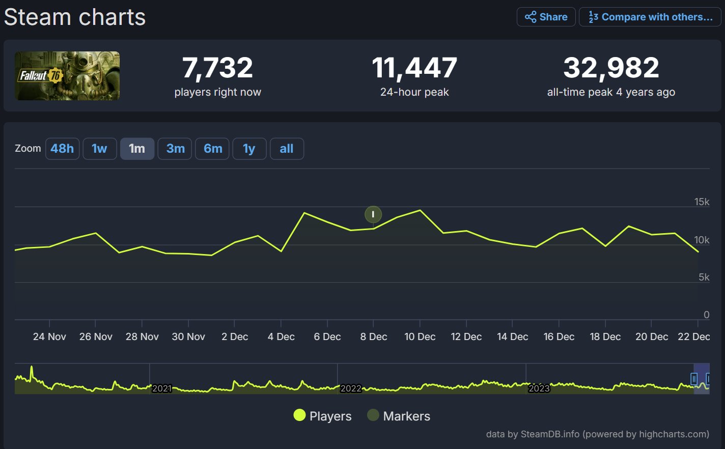
Task: Click 2022 in the navigator timeline
Action: (350, 388)
